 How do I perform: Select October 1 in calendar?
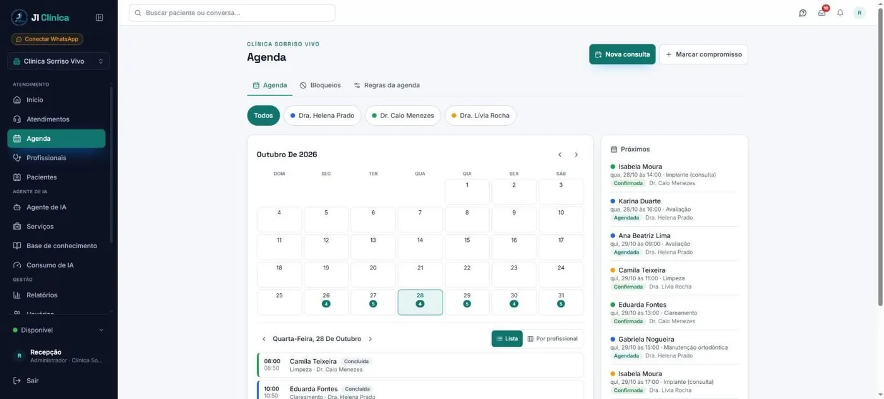(467, 192)
